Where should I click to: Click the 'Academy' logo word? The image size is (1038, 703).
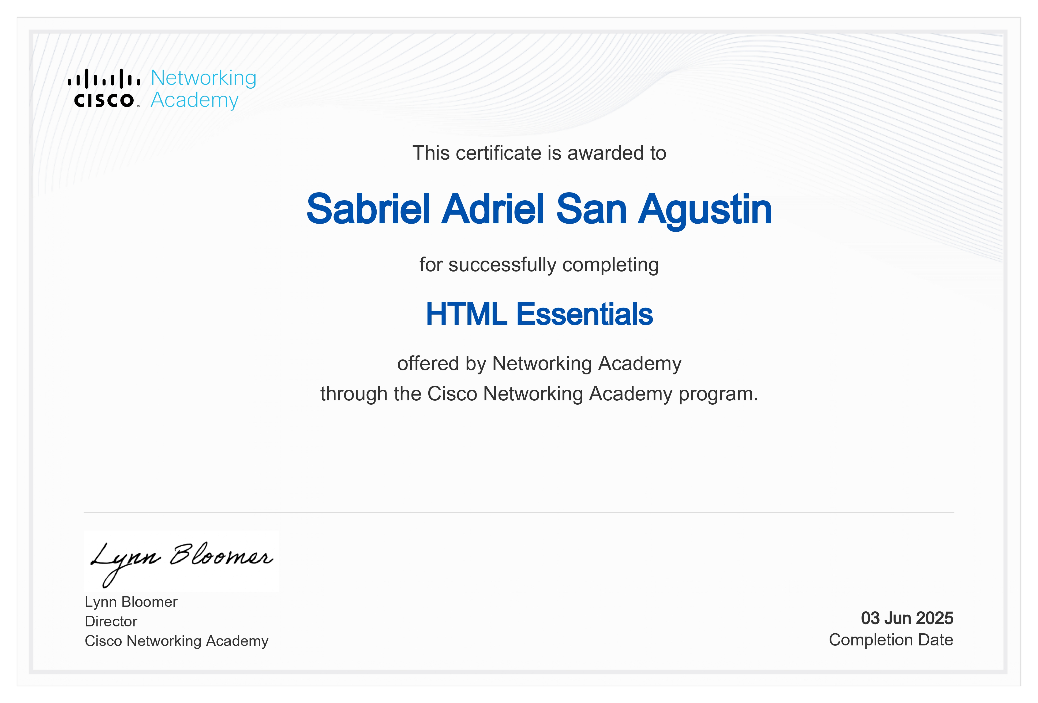[195, 100]
